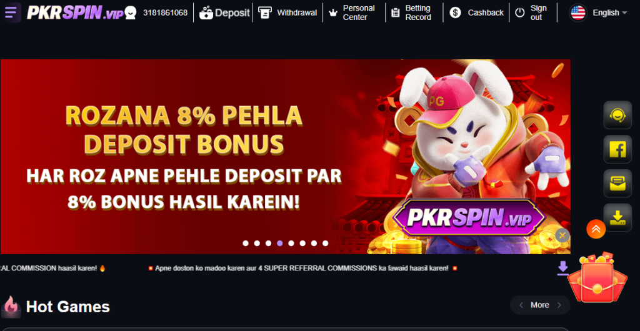Open Betting Record

(411, 12)
